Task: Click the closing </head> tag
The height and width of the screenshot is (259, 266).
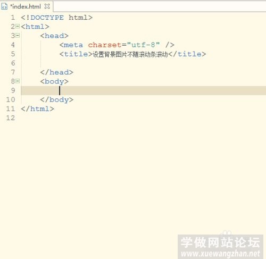Action: (x=56, y=72)
